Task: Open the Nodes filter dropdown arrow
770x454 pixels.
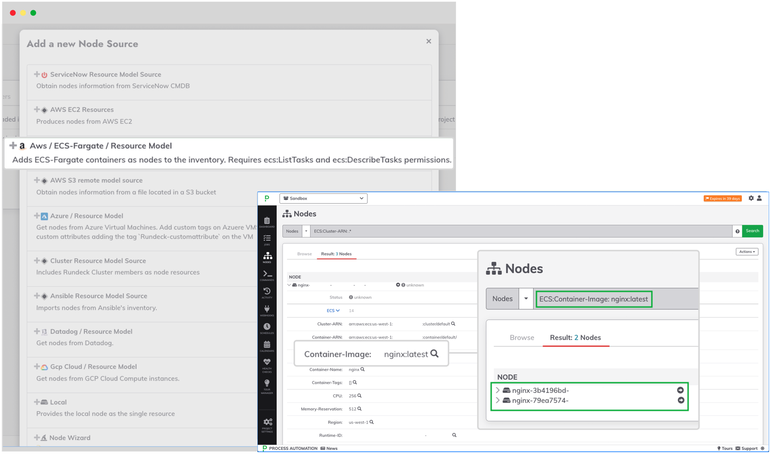Action: click(x=306, y=231)
